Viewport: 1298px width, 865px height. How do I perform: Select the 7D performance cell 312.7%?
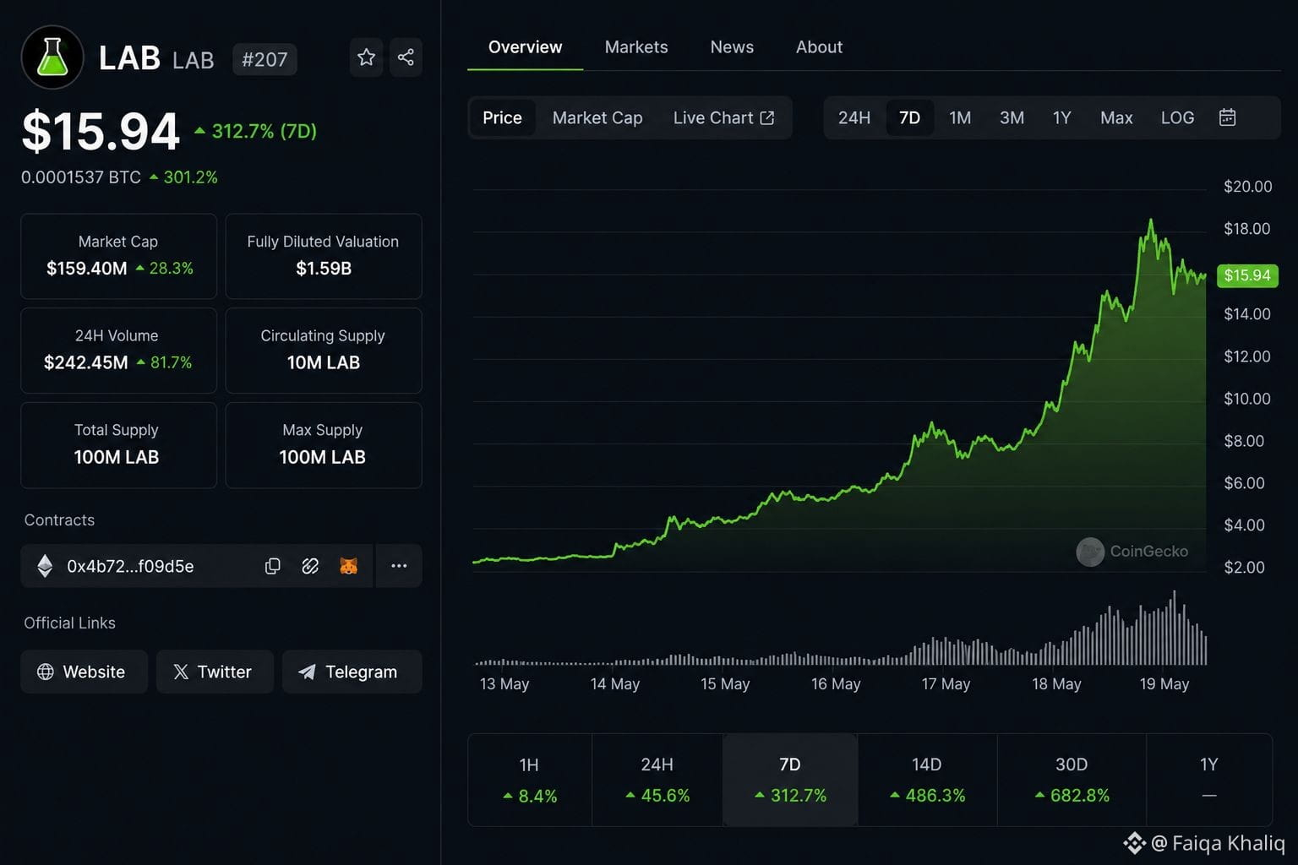pyautogui.click(x=790, y=780)
